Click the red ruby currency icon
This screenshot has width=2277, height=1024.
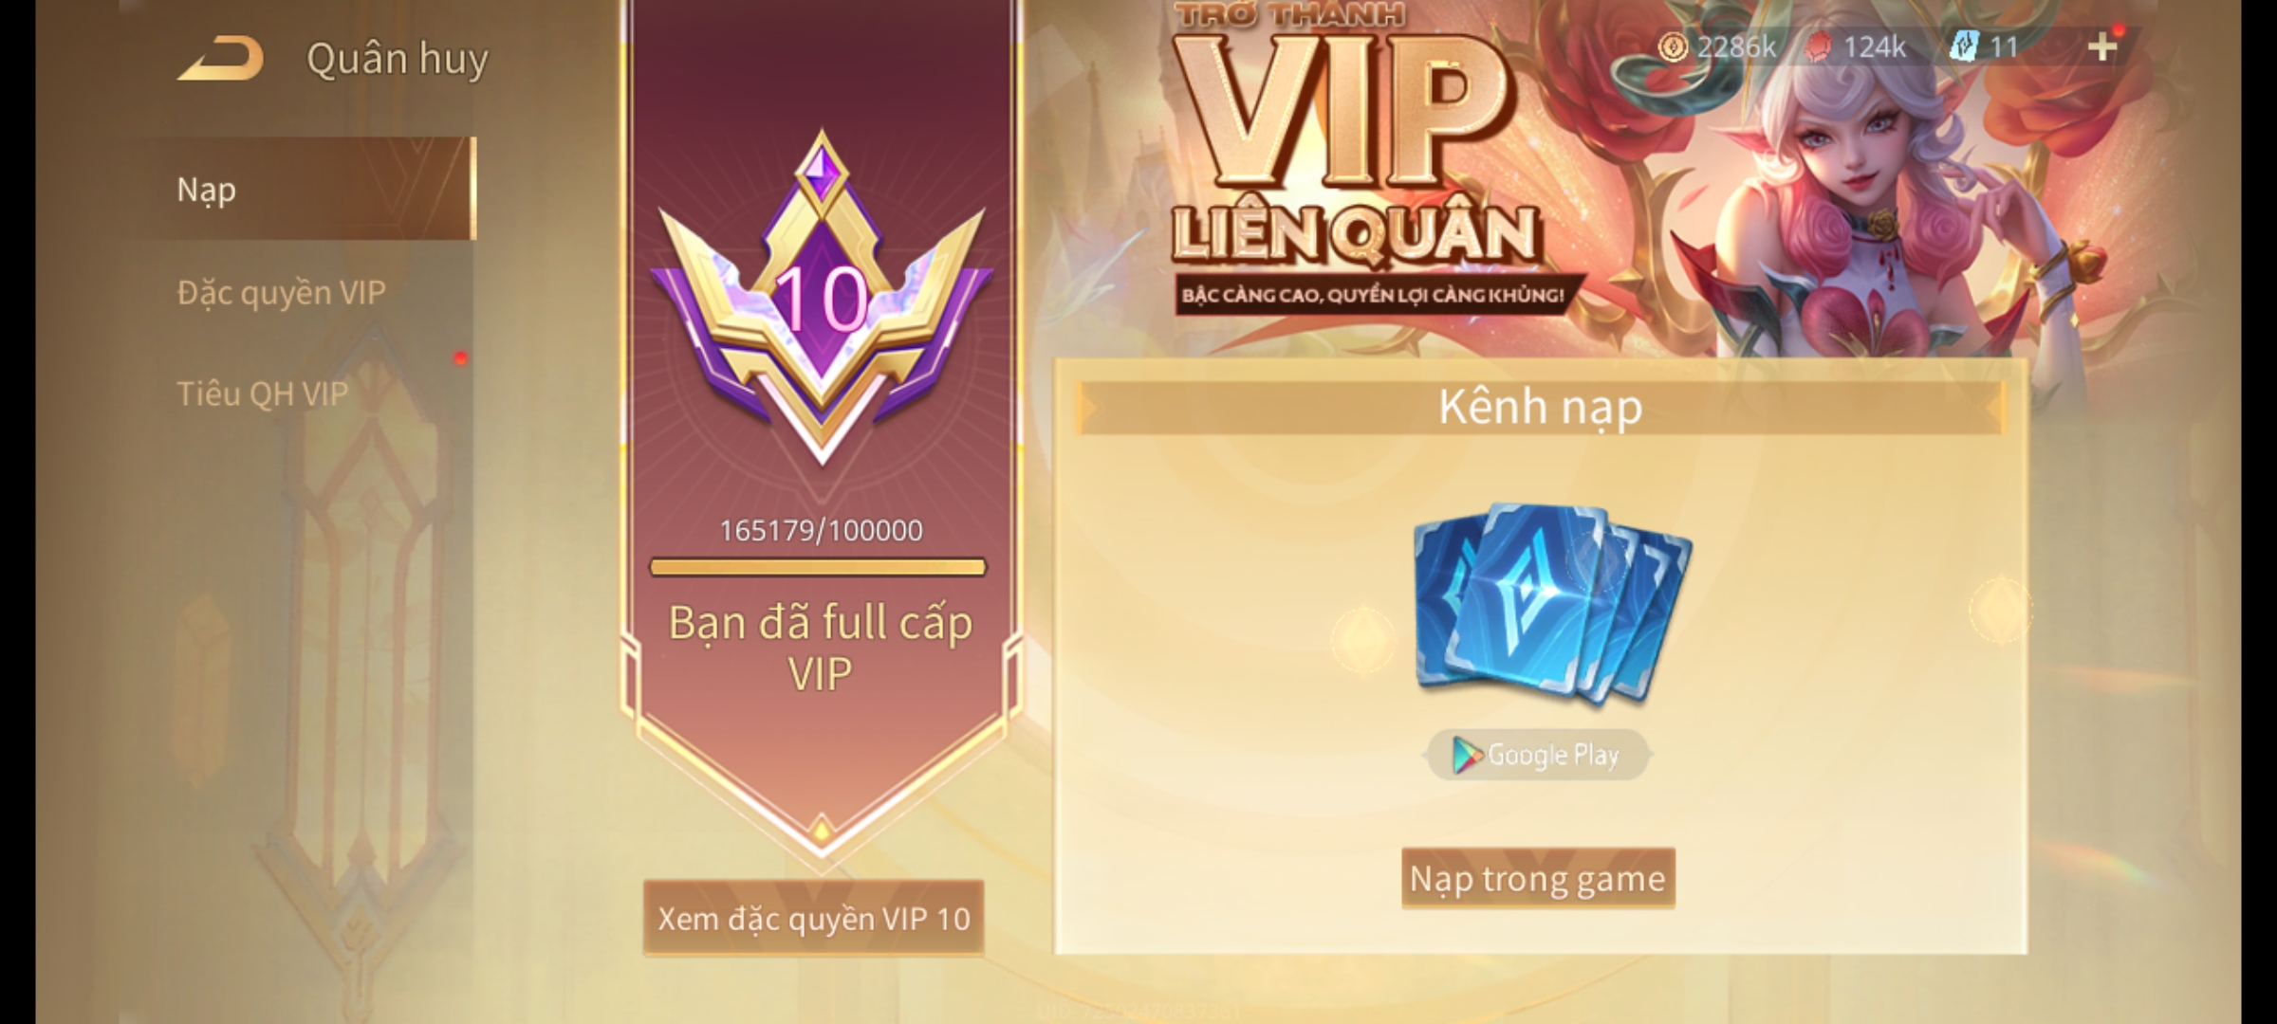point(1819,46)
